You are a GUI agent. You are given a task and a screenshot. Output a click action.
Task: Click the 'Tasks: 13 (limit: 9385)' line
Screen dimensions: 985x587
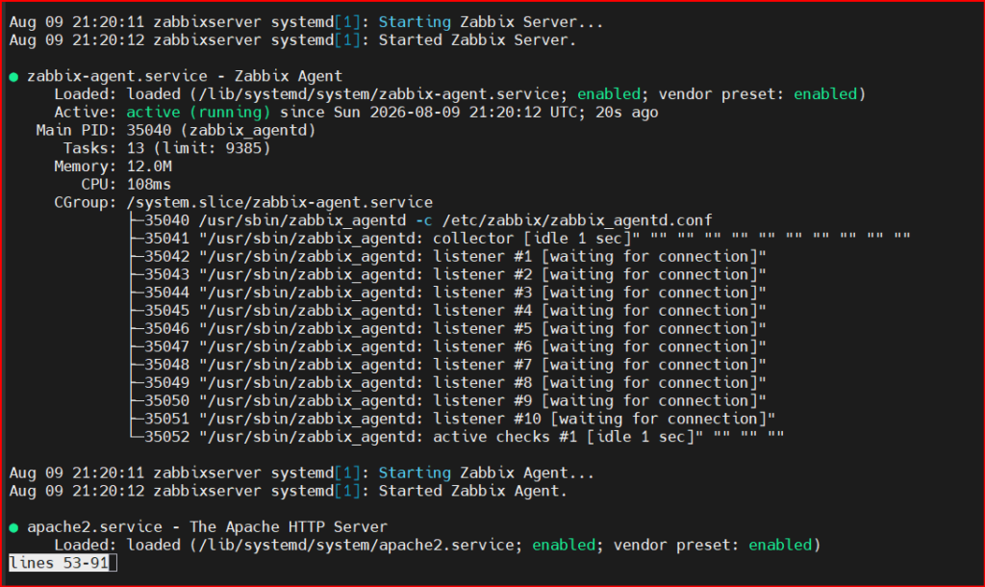(166, 148)
